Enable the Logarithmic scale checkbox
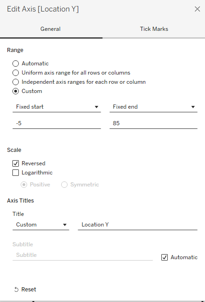 tap(16, 173)
